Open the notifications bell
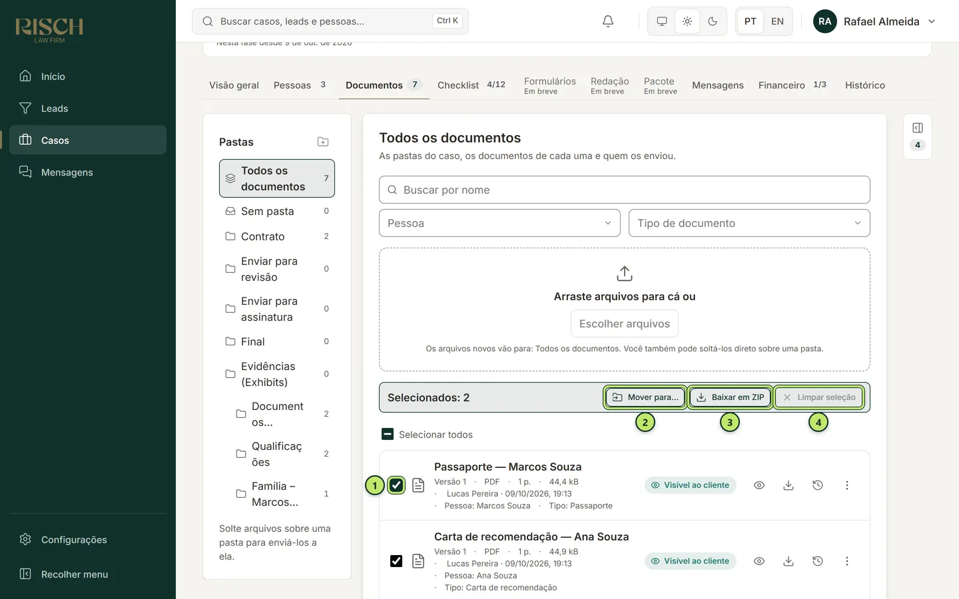This screenshot has height=599, width=959. 607,21
